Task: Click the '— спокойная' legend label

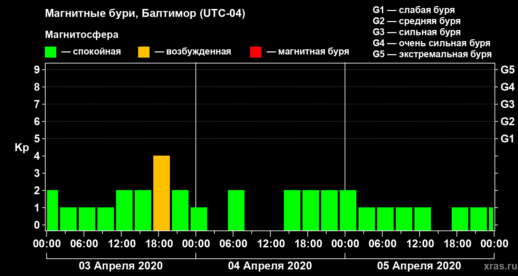Action: [91, 52]
